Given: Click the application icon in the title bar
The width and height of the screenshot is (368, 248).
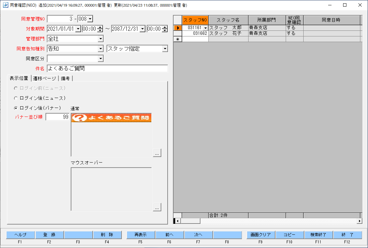Looking at the screenshot, I should 5,5.
